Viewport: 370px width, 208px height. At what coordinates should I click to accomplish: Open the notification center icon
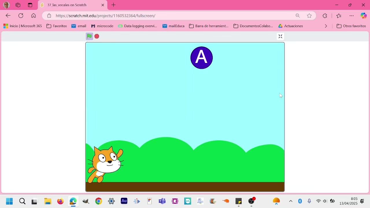pyautogui.click(x=362, y=201)
